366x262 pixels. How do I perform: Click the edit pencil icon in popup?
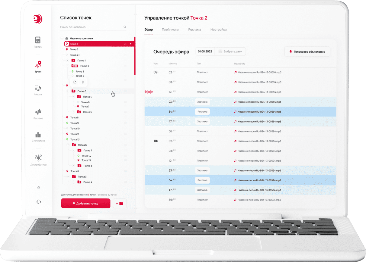point(75,82)
